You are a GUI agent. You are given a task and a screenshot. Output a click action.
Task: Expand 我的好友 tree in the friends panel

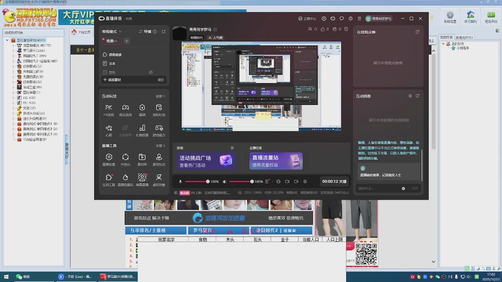pyautogui.click(x=444, y=44)
